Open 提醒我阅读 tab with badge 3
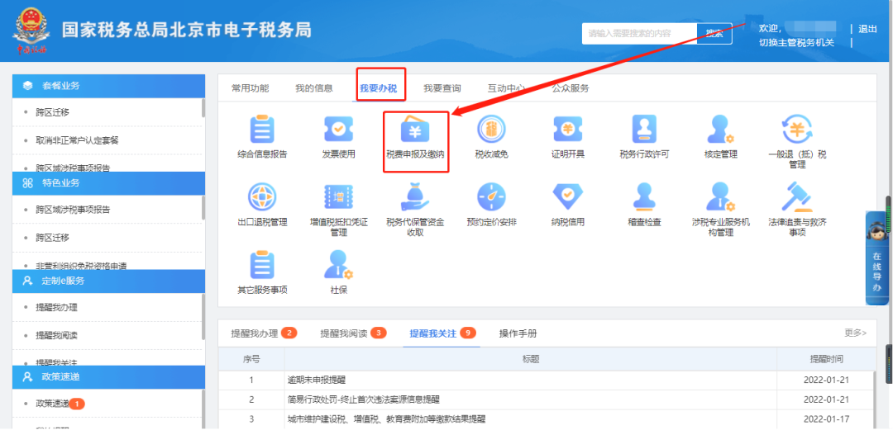Viewport: 893px width, 430px height. click(353, 333)
